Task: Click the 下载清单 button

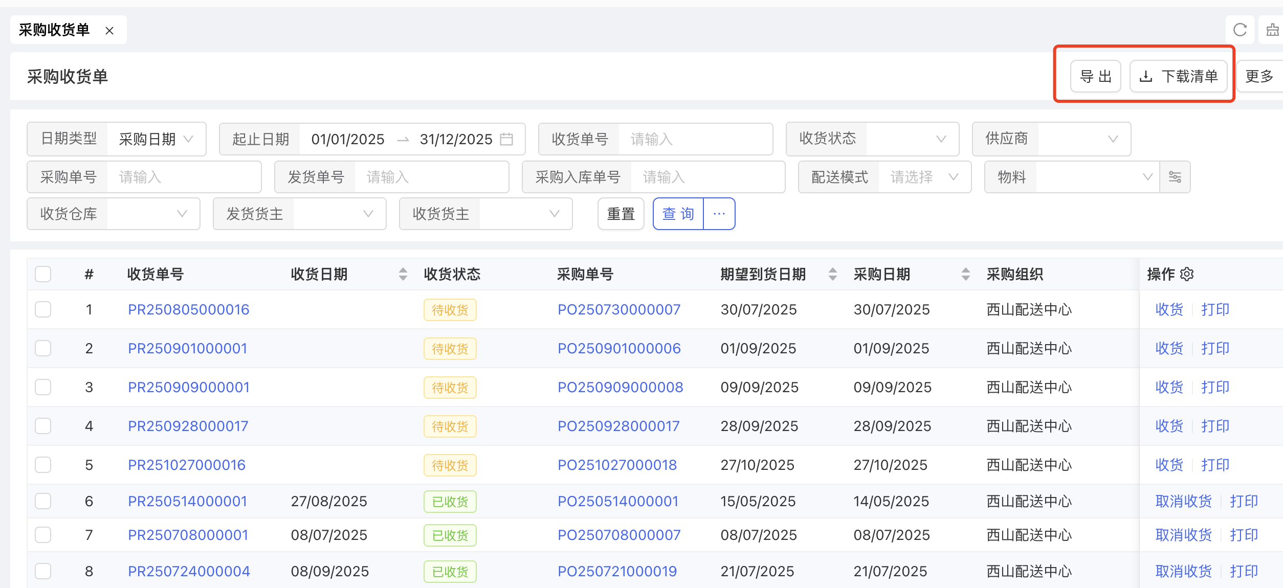Action: point(1179,76)
